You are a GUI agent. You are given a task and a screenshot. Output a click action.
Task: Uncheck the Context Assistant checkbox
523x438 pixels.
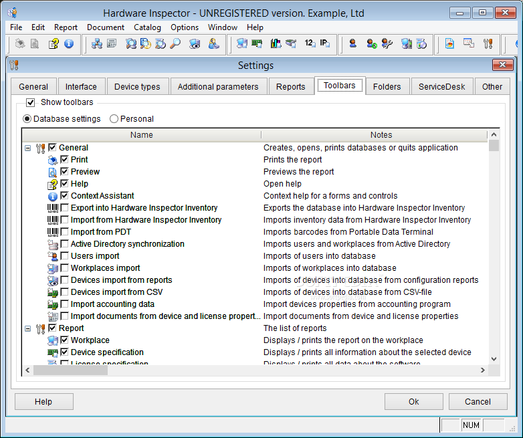(64, 195)
